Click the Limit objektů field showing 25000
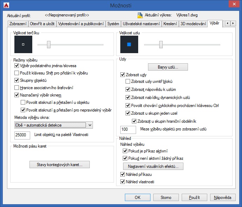This screenshot has width=242, height=207. 22,135
